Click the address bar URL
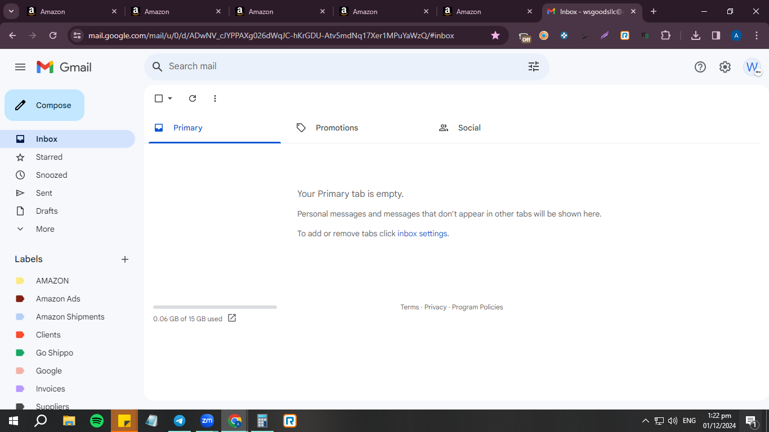 pyautogui.click(x=271, y=35)
